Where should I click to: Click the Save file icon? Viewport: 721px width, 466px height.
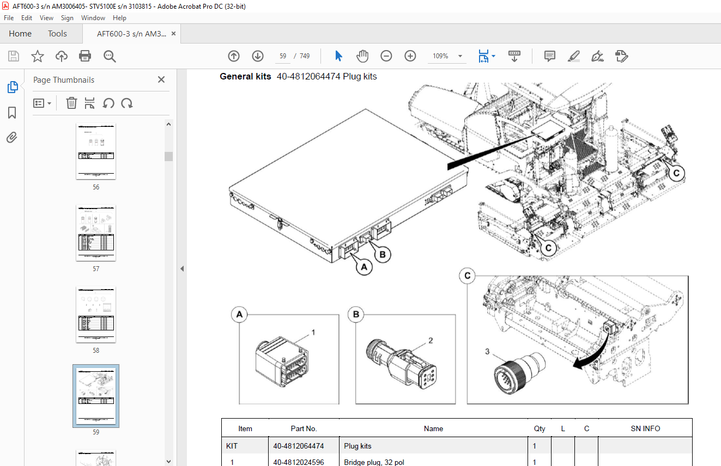click(x=14, y=56)
